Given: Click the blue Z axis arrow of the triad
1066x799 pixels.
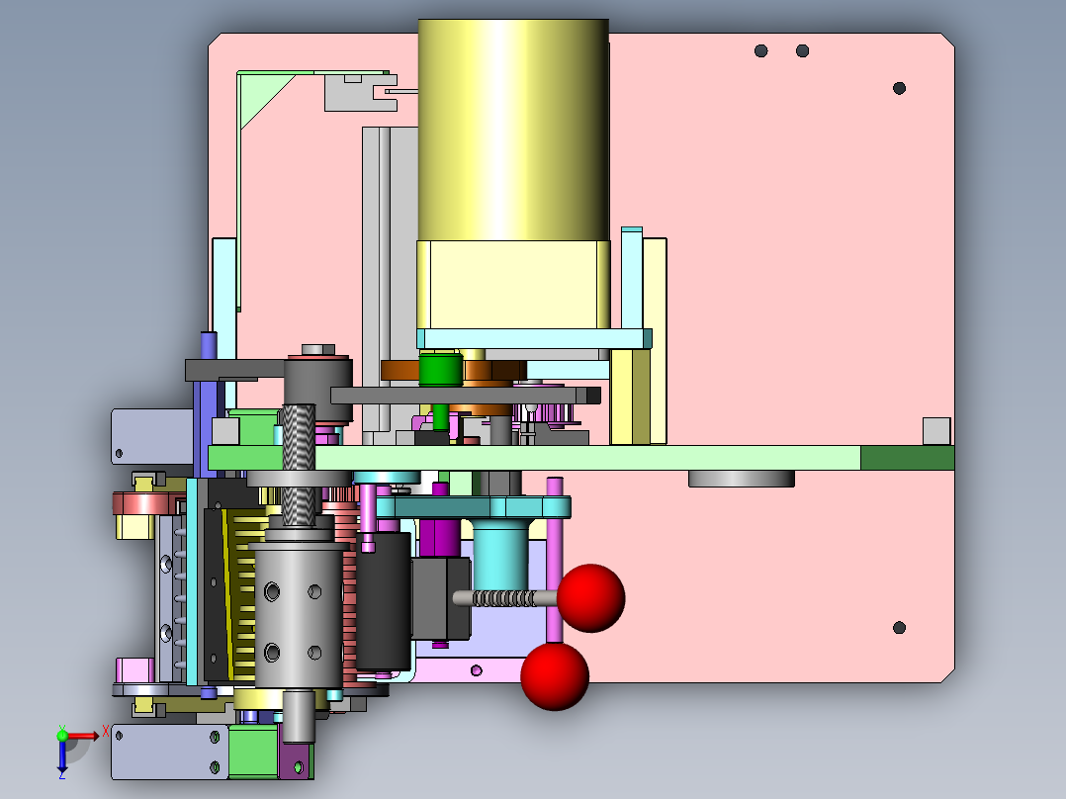Looking at the screenshot, I should click(x=62, y=757).
